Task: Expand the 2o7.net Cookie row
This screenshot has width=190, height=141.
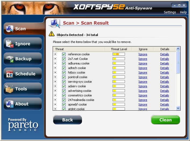Action: coord(55,59)
